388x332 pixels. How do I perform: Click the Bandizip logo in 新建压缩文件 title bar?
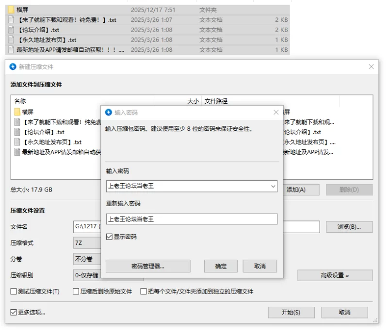[13, 67]
